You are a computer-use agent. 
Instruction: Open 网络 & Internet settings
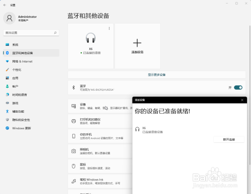31,61
